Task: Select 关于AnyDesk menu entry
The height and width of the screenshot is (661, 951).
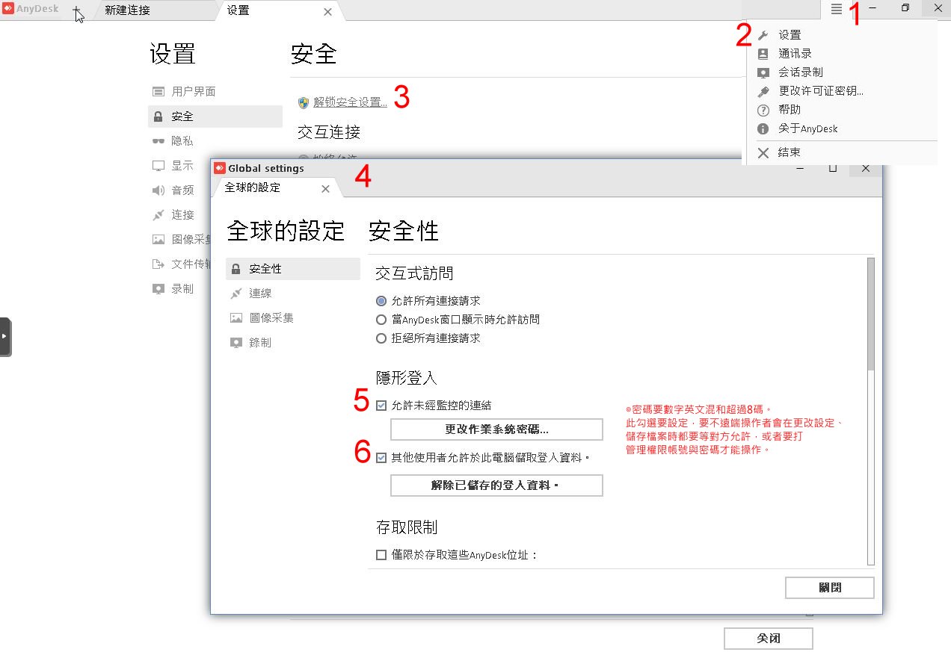Action: (x=807, y=128)
